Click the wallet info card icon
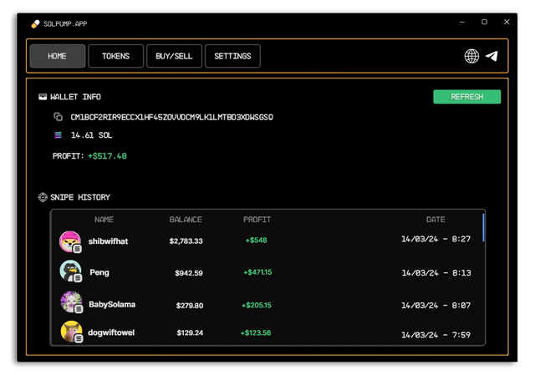The image size is (535, 375). [x=43, y=97]
